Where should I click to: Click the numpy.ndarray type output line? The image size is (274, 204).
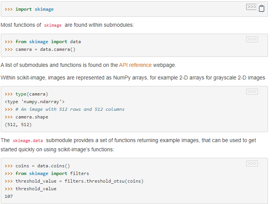click(x=34, y=102)
